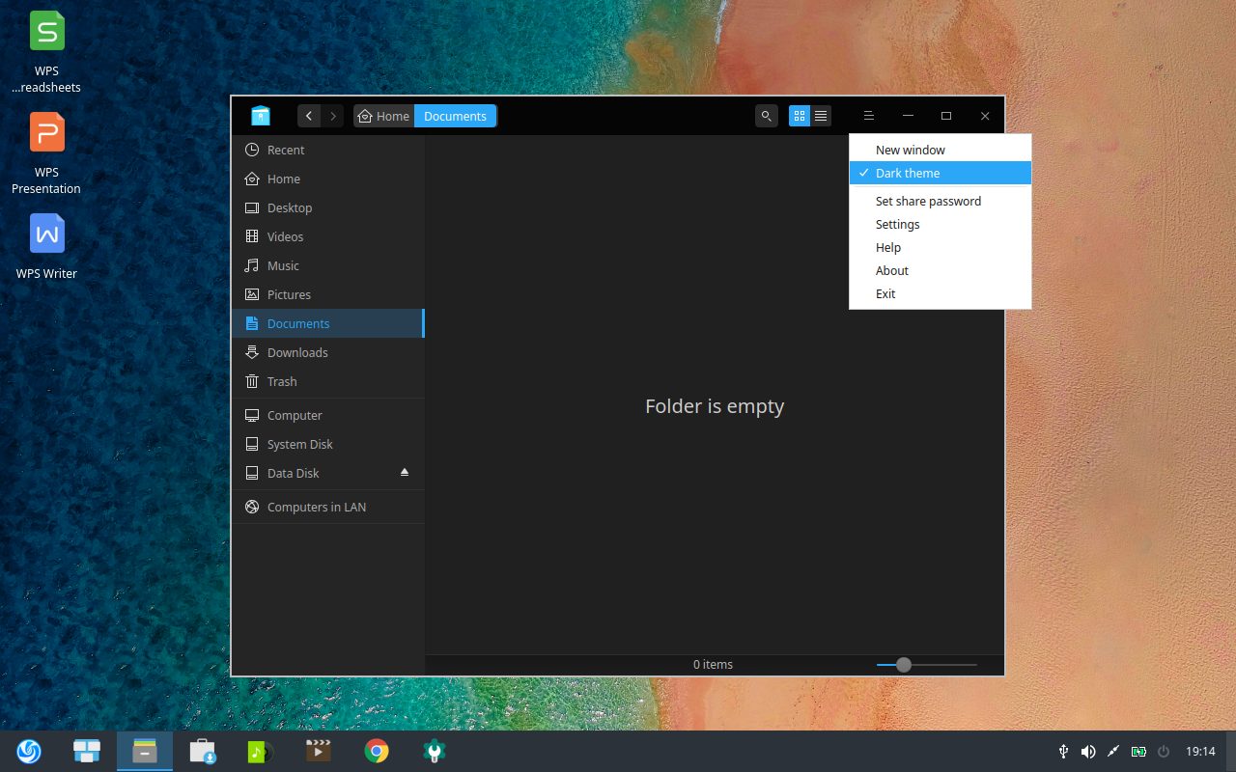Open the Trash from the sidebar
The height and width of the screenshot is (772, 1236).
[283, 381]
